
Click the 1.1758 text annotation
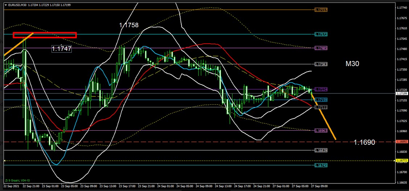(x=129, y=25)
